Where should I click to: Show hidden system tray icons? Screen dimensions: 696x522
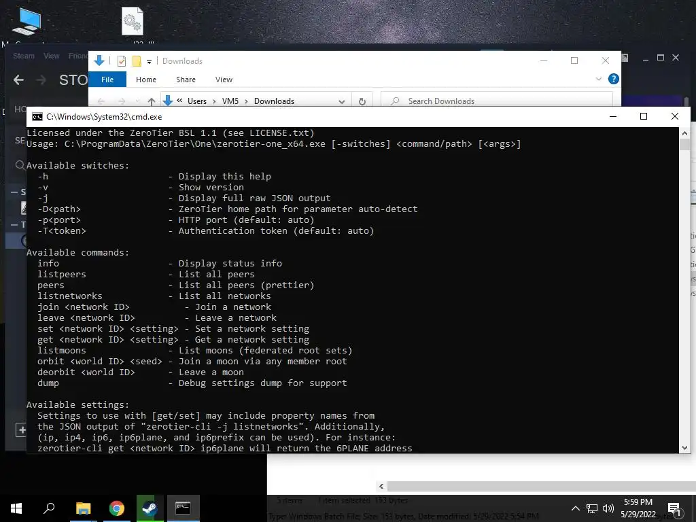click(575, 508)
